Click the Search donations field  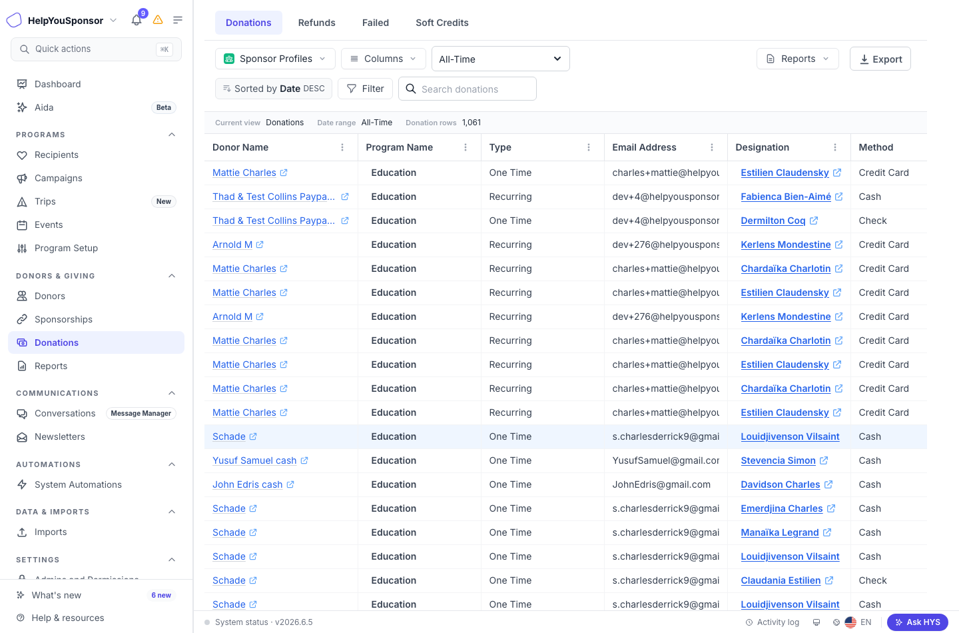tap(468, 89)
